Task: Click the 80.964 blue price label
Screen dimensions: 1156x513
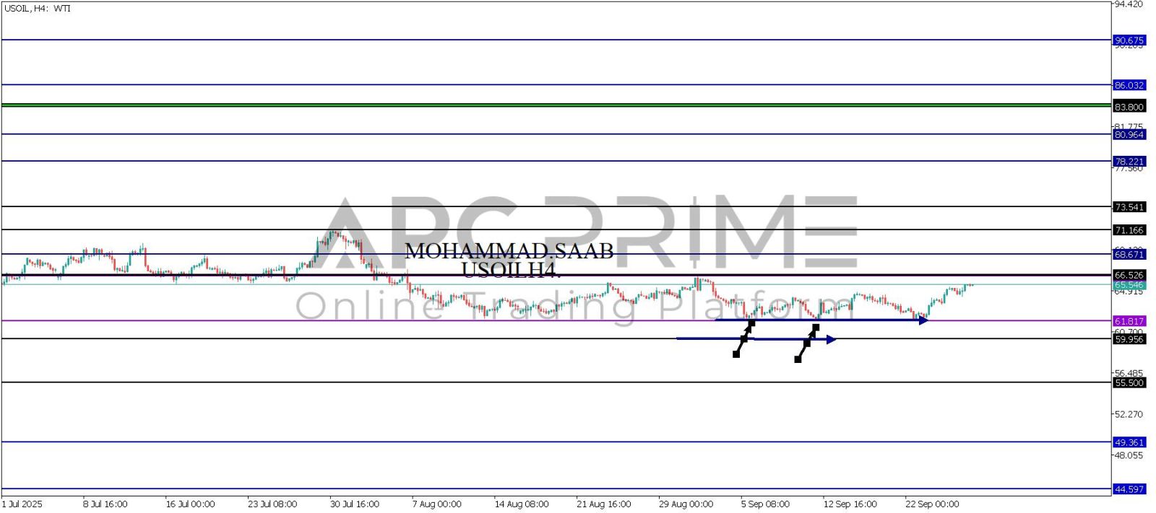Action: pos(1129,135)
